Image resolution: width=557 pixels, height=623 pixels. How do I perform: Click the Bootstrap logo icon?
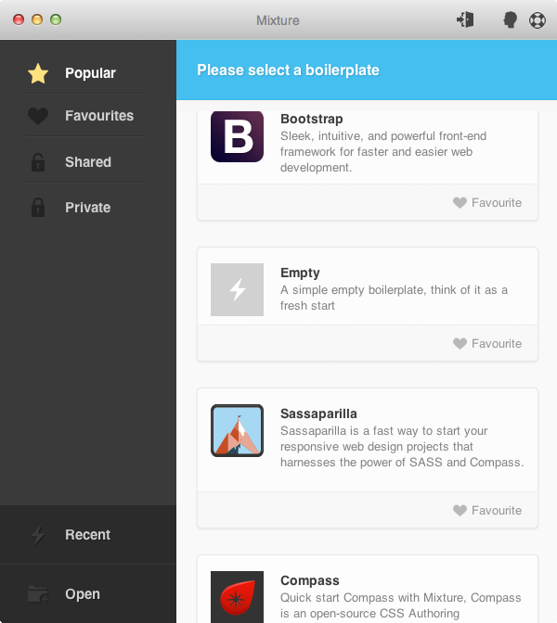[237, 136]
